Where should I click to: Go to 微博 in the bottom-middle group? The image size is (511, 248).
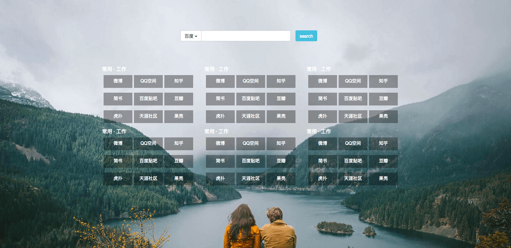tap(220, 144)
